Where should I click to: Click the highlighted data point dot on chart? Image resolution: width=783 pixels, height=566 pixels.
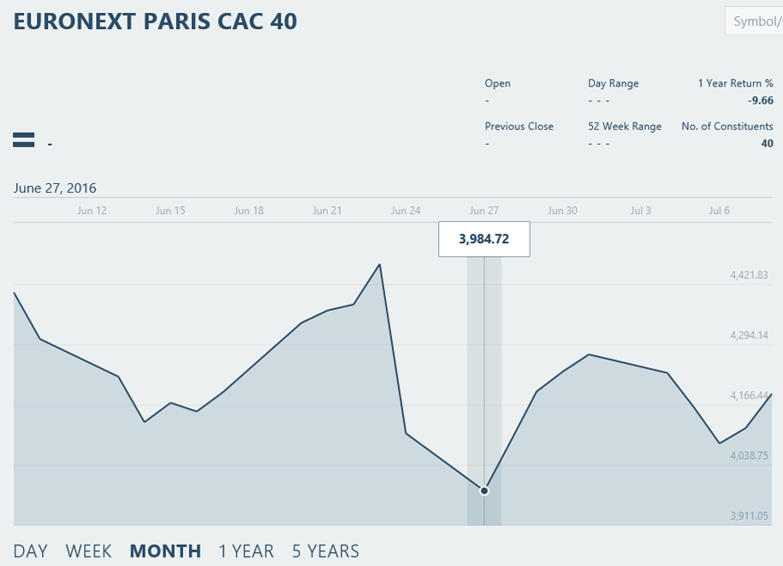point(483,491)
